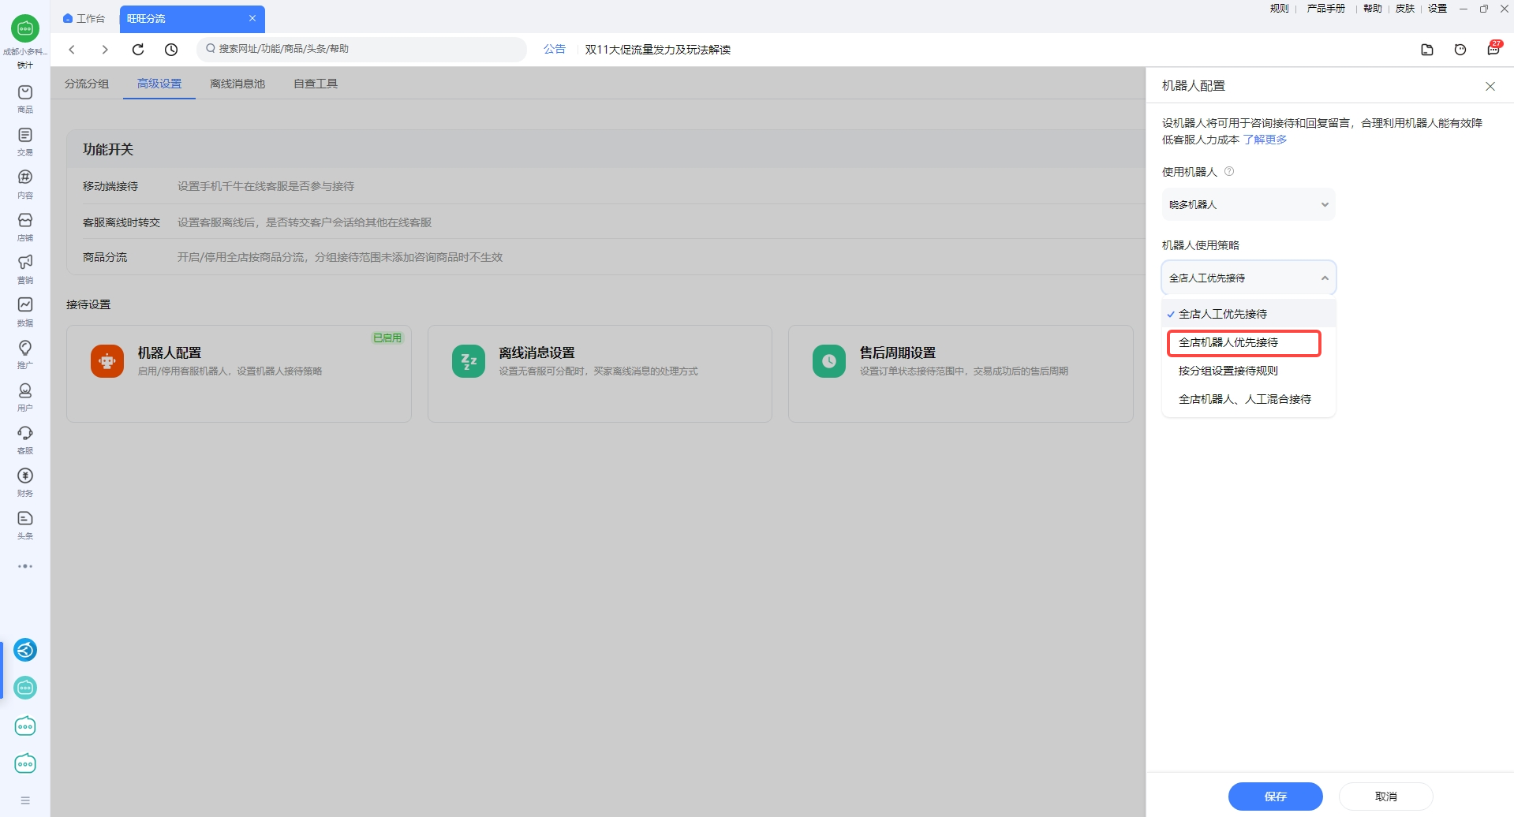The width and height of the screenshot is (1514, 817).
Task: Show more sidebar items via three dots
Action: tap(25, 566)
